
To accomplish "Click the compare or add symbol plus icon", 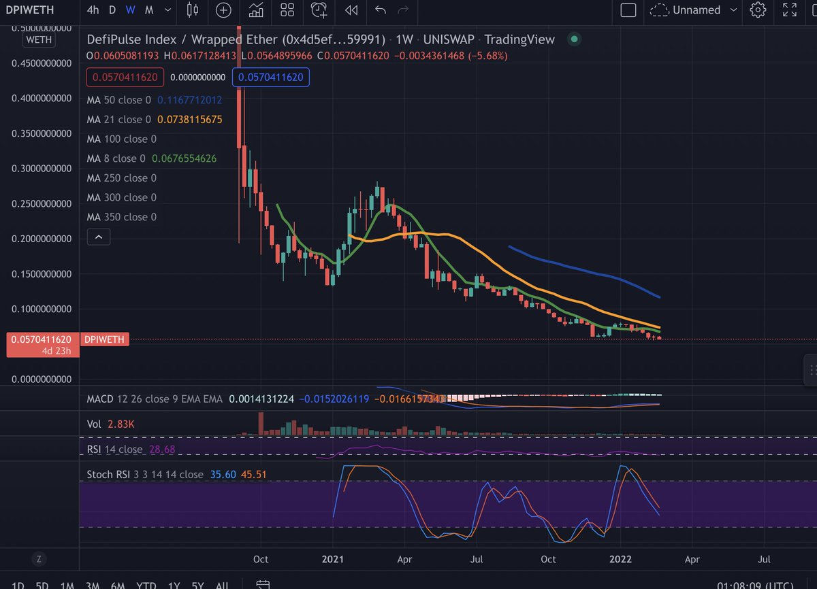I will click(223, 10).
